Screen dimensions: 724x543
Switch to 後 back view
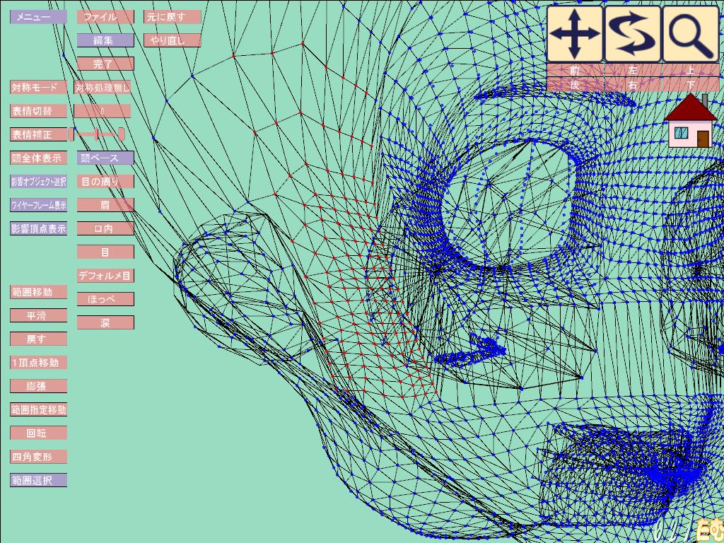coord(575,85)
